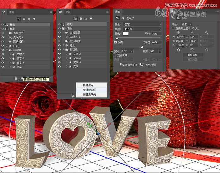The width and height of the screenshot is (220, 173).
Task: Open 类型 light type dropdown
Action: coord(142,29)
